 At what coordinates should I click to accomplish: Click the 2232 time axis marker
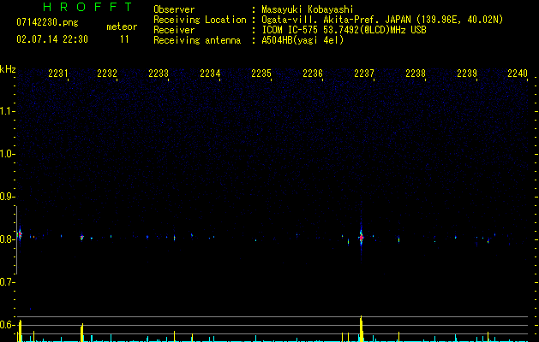pos(107,74)
